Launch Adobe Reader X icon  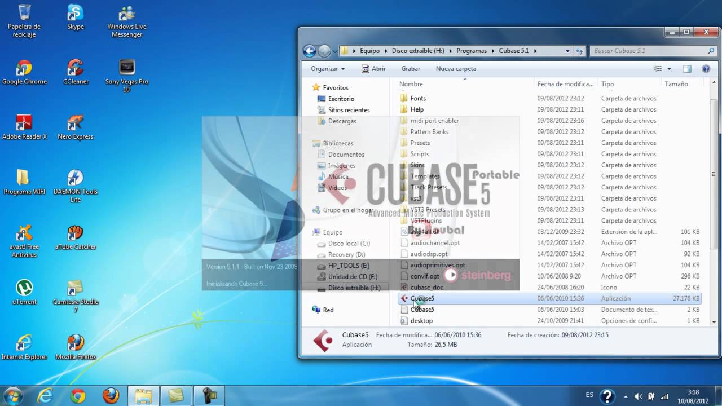coord(24,127)
